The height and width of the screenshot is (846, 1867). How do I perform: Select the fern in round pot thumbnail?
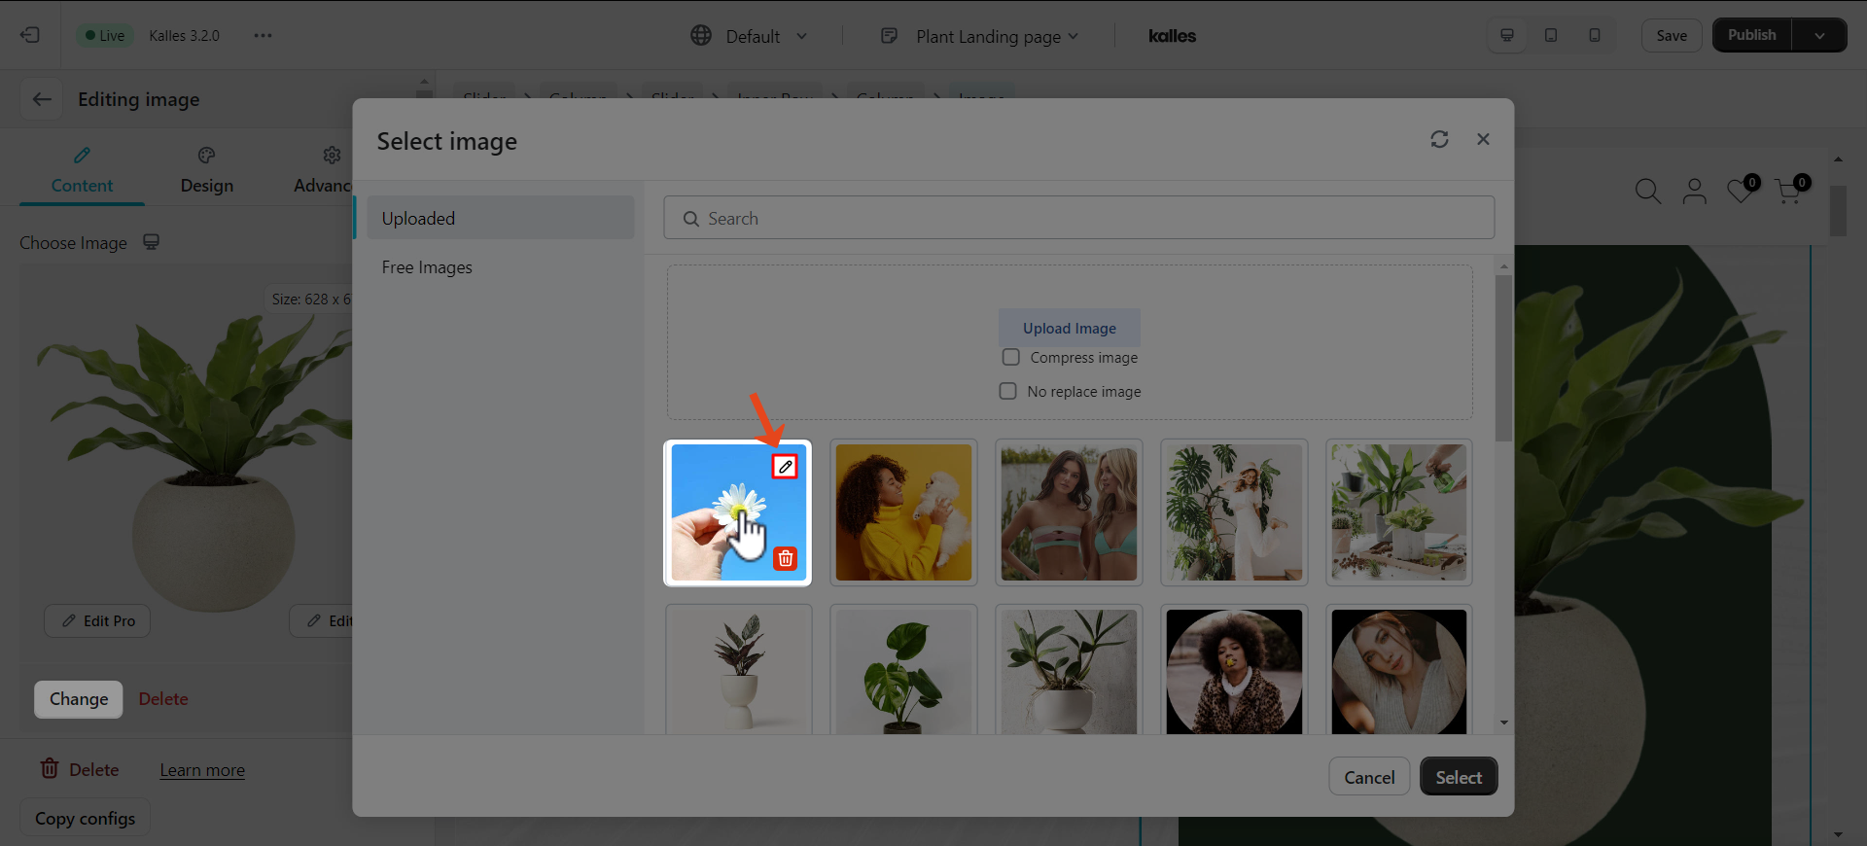click(1069, 670)
